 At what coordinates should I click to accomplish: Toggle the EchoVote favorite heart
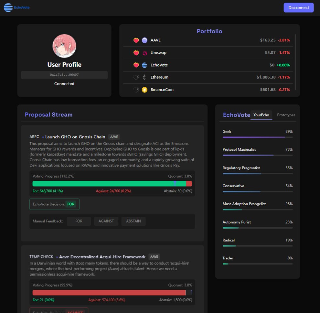(x=136, y=65)
